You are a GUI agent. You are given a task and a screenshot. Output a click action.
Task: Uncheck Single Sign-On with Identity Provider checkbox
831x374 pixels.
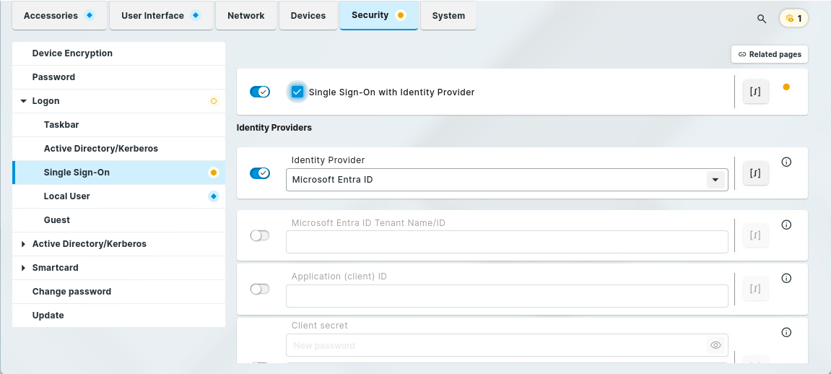point(297,92)
